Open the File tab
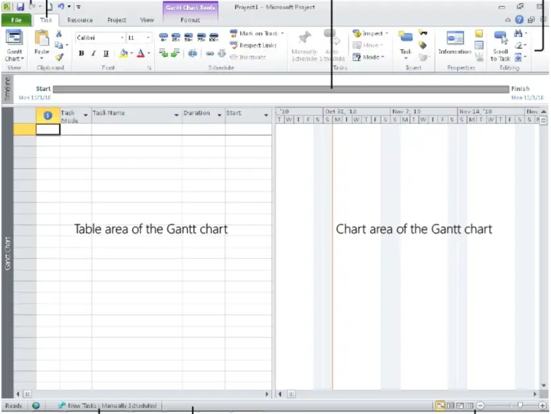This screenshot has width=551, height=414. pyautogui.click(x=16, y=20)
